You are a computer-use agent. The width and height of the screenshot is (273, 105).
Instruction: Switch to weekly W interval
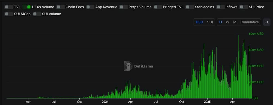click(227, 22)
